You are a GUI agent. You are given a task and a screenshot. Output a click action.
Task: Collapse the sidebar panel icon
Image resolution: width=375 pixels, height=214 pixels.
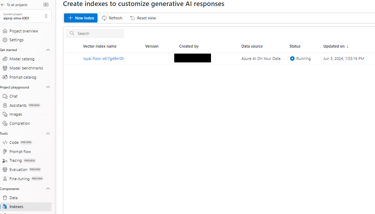tap(46, 5)
